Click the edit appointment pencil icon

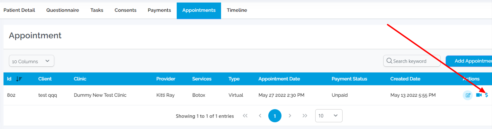468,95
